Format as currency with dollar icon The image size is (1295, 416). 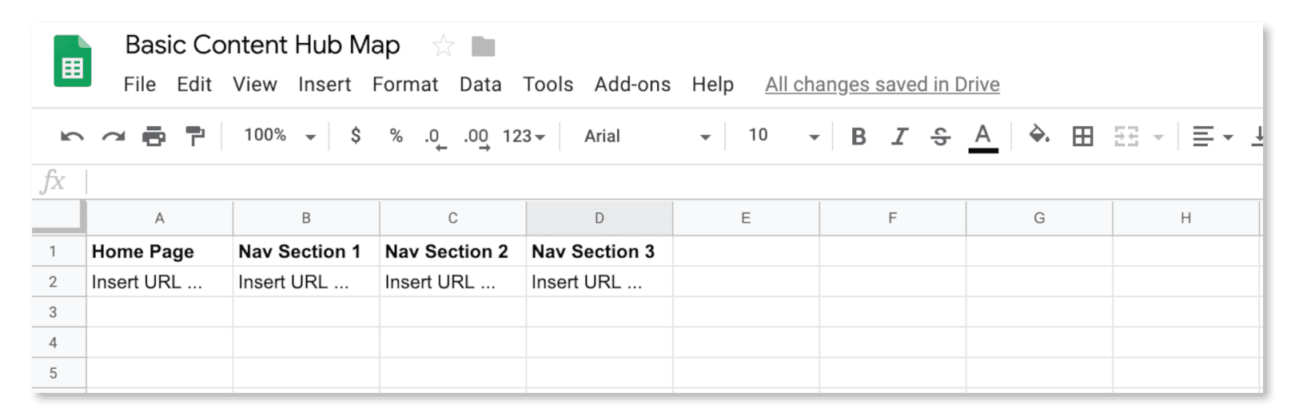pyautogui.click(x=356, y=136)
